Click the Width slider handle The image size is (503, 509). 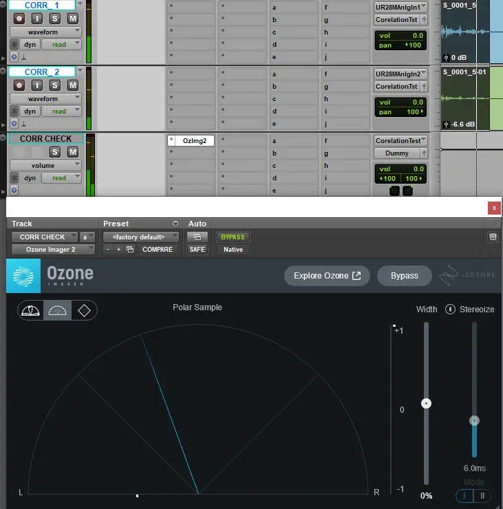coord(426,404)
